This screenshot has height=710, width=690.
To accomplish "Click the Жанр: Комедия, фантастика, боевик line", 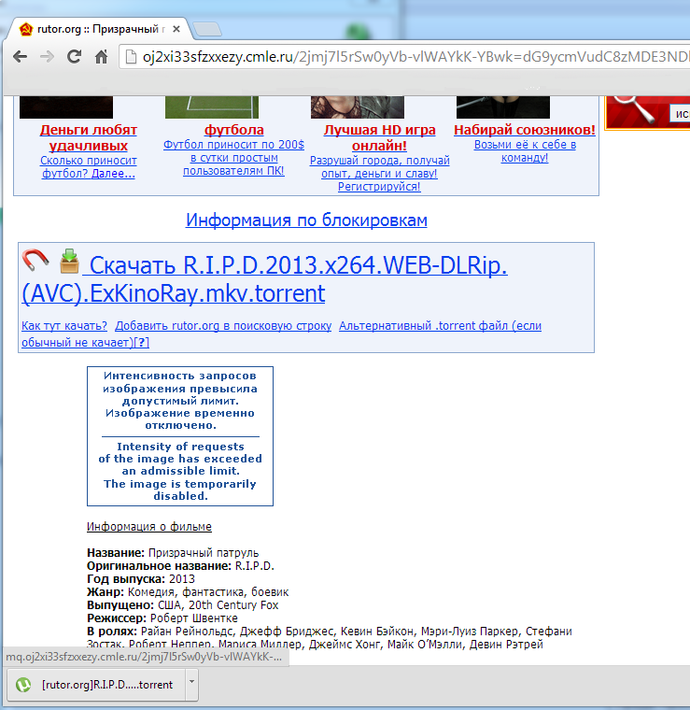I will coord(188,592).
